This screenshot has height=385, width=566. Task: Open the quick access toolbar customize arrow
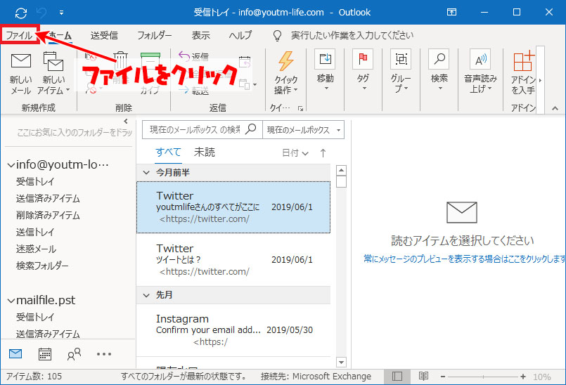(x=61, y=13)
